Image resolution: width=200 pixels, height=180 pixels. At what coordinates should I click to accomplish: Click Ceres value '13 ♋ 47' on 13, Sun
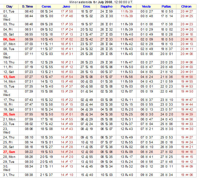(x=46, y=77)
